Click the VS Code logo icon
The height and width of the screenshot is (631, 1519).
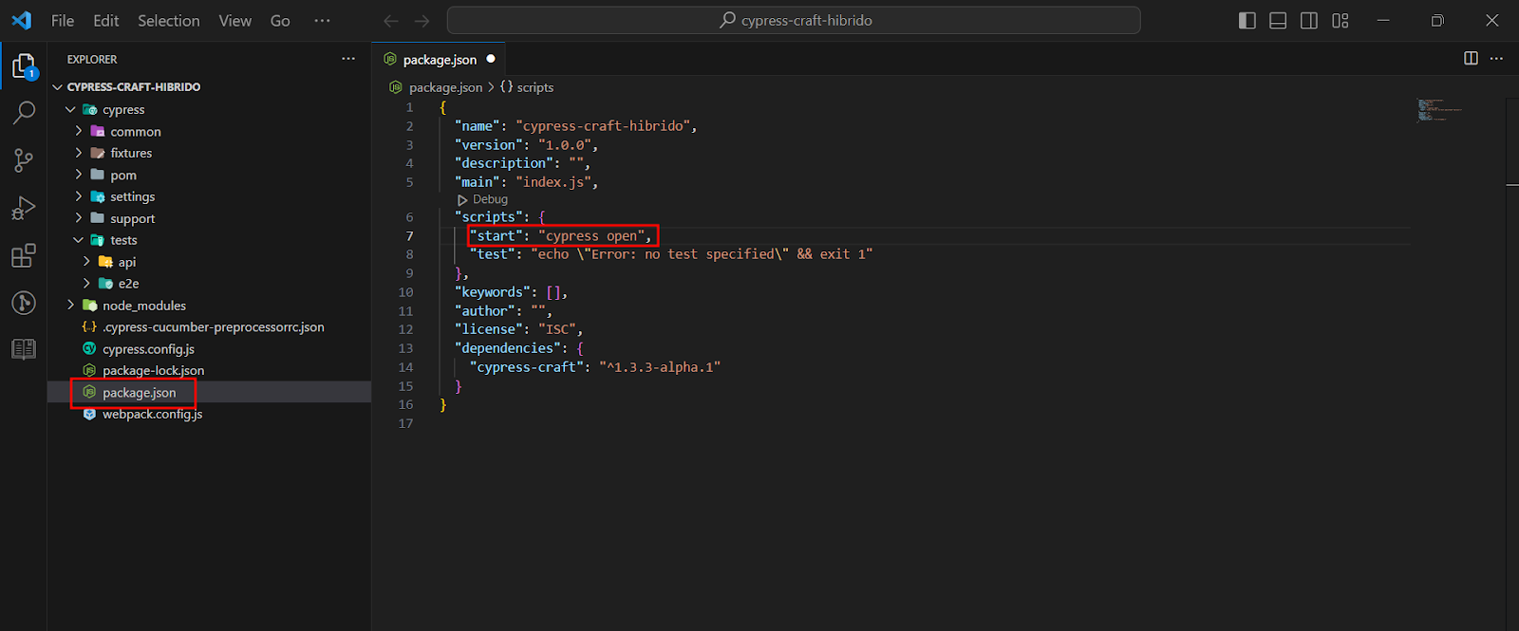coord(21,20)
